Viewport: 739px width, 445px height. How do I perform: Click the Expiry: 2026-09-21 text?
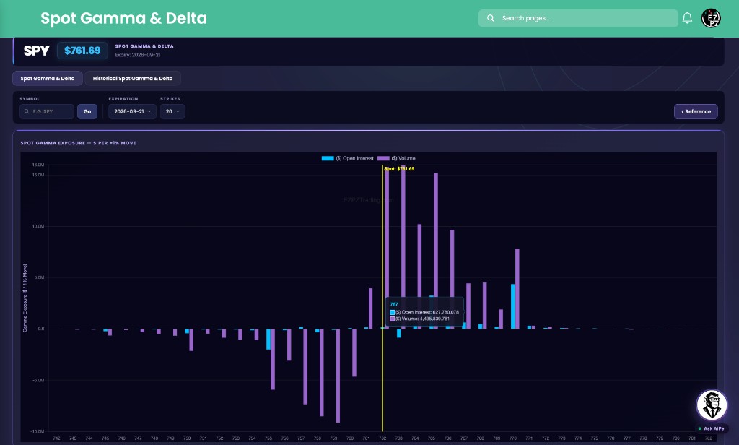tap(138, 55)
